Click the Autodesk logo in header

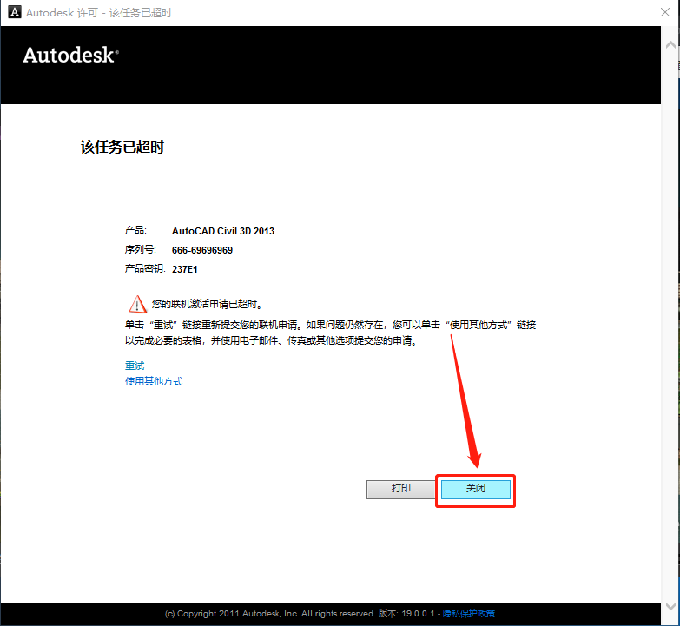click(x=70, y=55)
